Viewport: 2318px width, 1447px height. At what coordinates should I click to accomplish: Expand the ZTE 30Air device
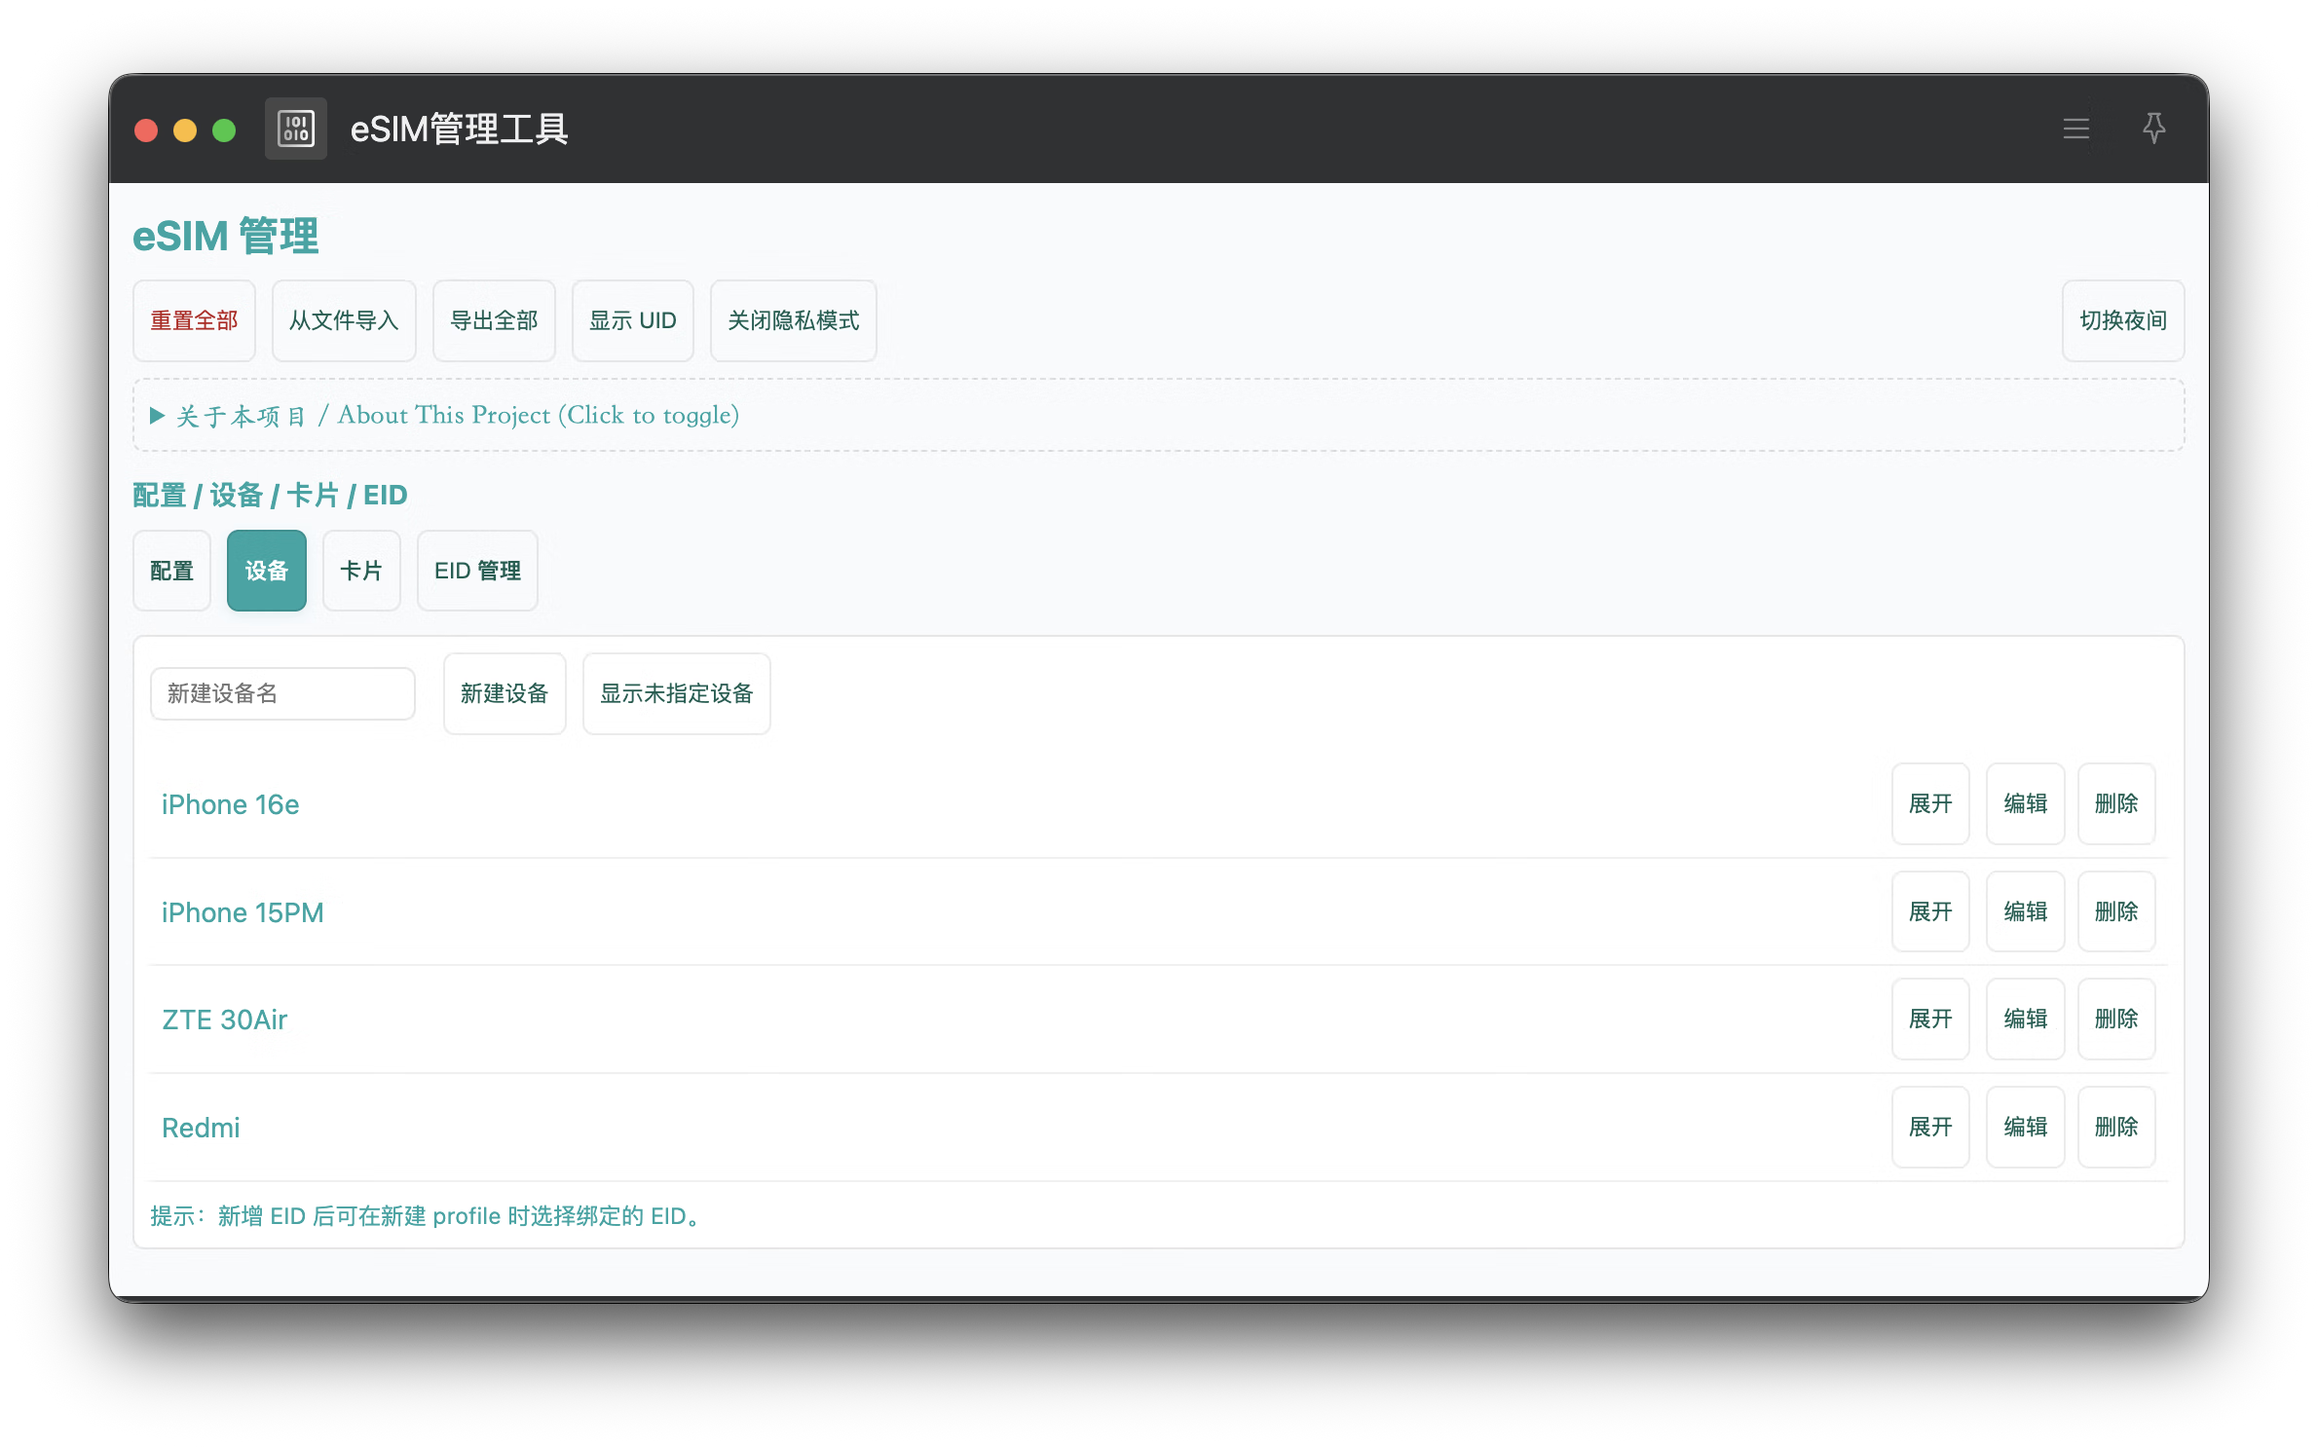pos(1929,1019)
